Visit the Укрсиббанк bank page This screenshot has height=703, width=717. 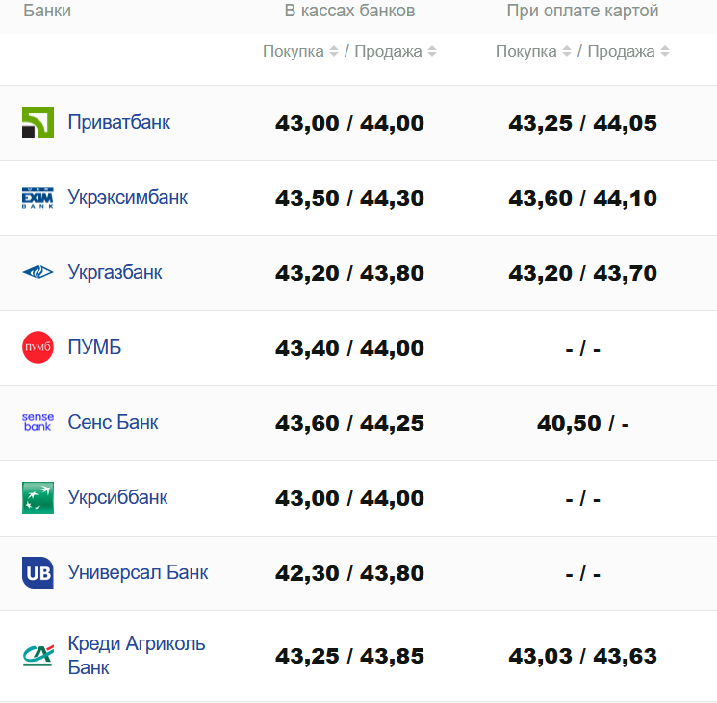click(x=118, y=497)
